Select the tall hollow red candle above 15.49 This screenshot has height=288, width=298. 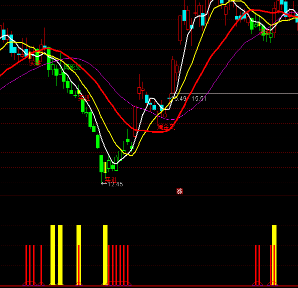tap(173, 76)
